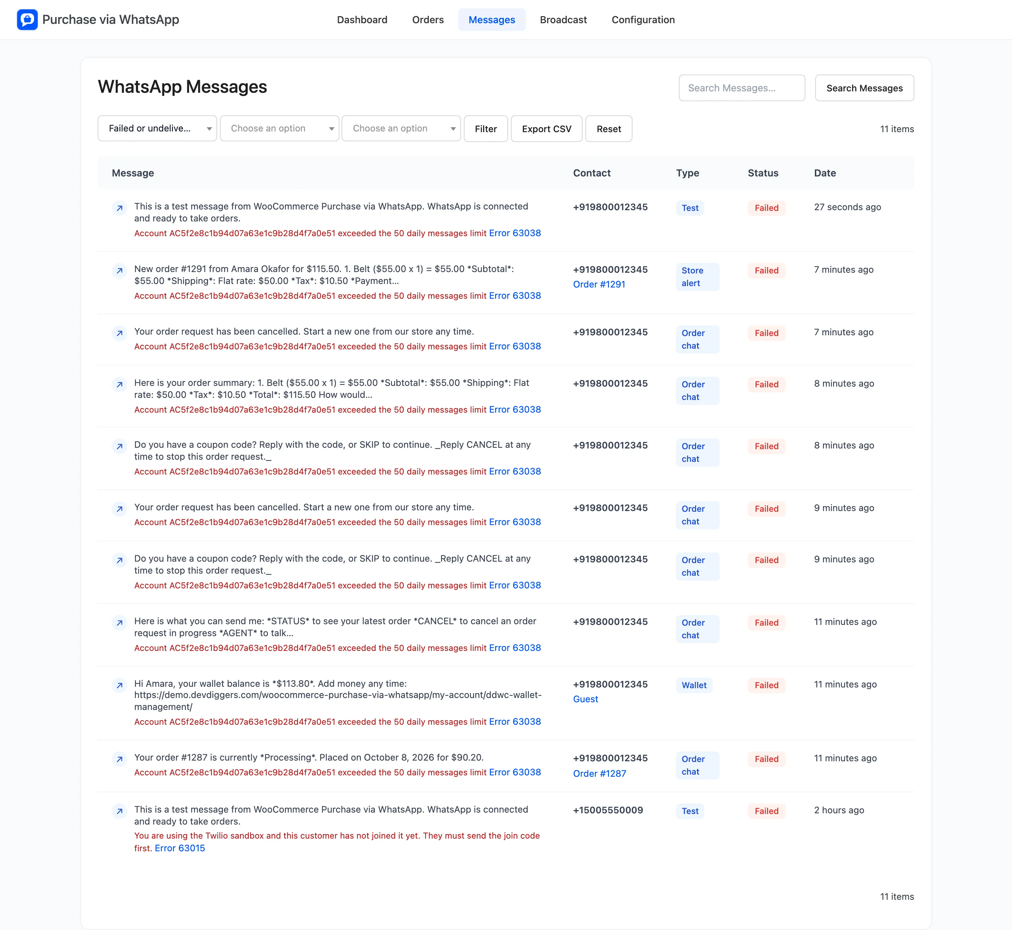
Task: Click the Test badge in 27 seconds ago row
Action: (690, 208)
